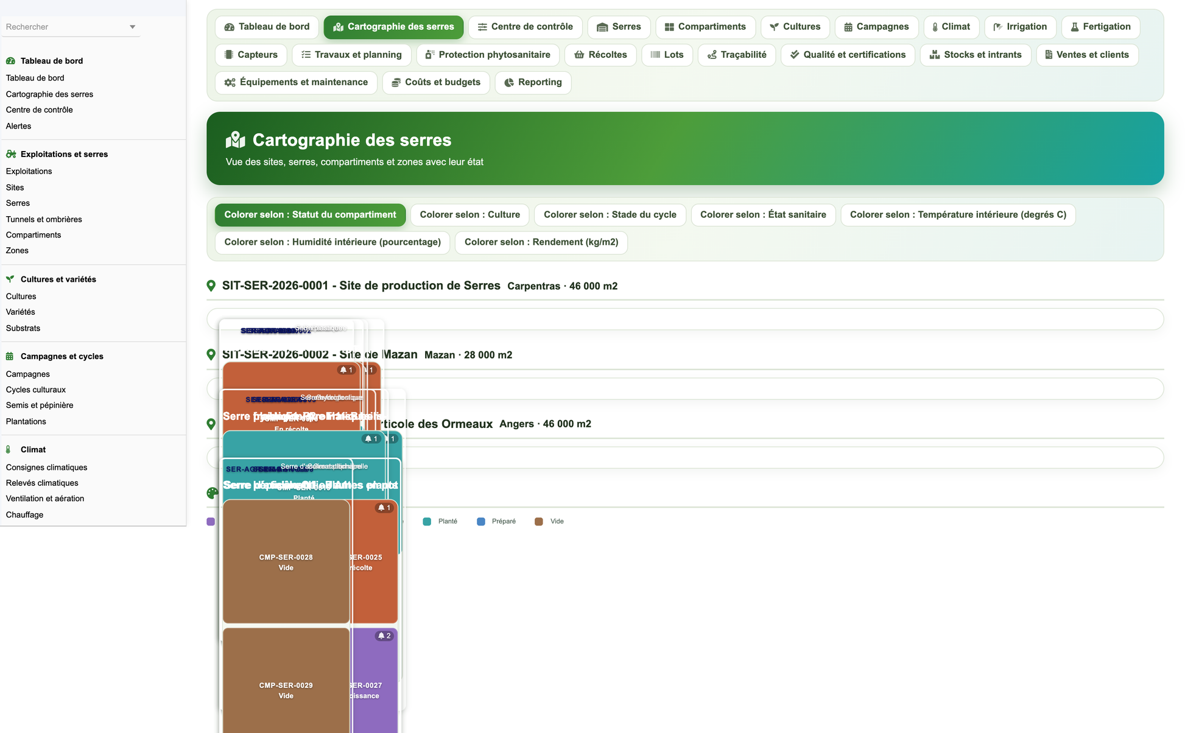Click the Équipements et maintenance gears icon

coord(230,82)
